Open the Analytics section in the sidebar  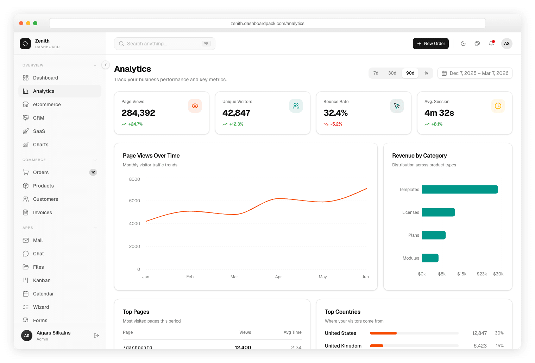pos(44,91)
